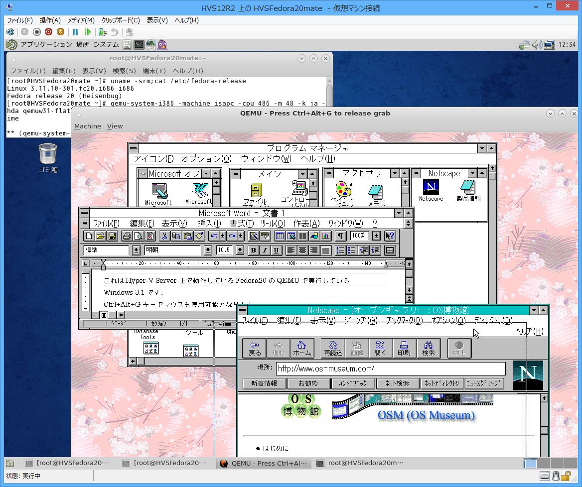Click the New document icon in Word
The width and height of the screenshot is (582, 487).
coord(89,236)
